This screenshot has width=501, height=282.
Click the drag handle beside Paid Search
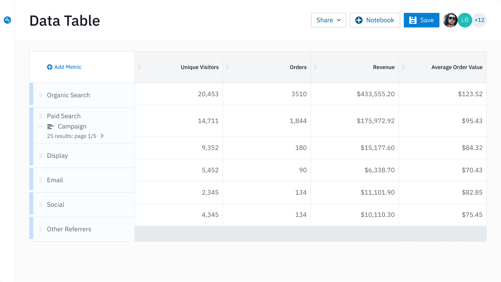[x=41, y=116]
